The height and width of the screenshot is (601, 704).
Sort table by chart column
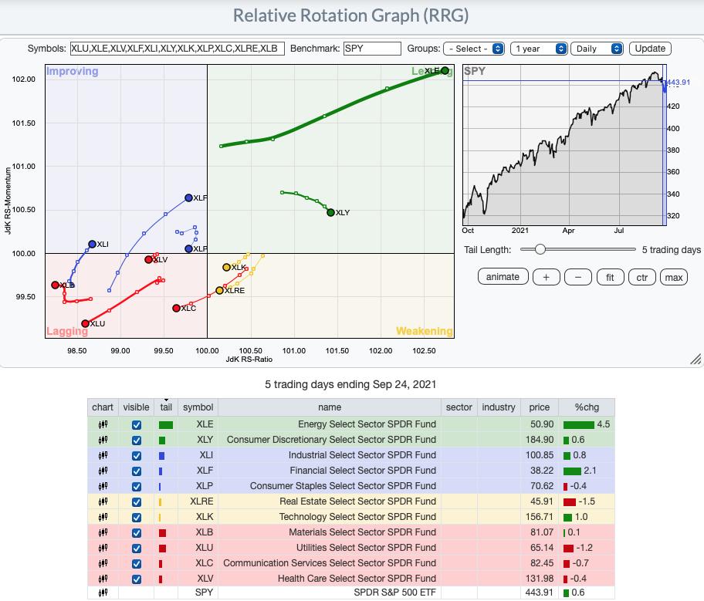pos(103,407)
